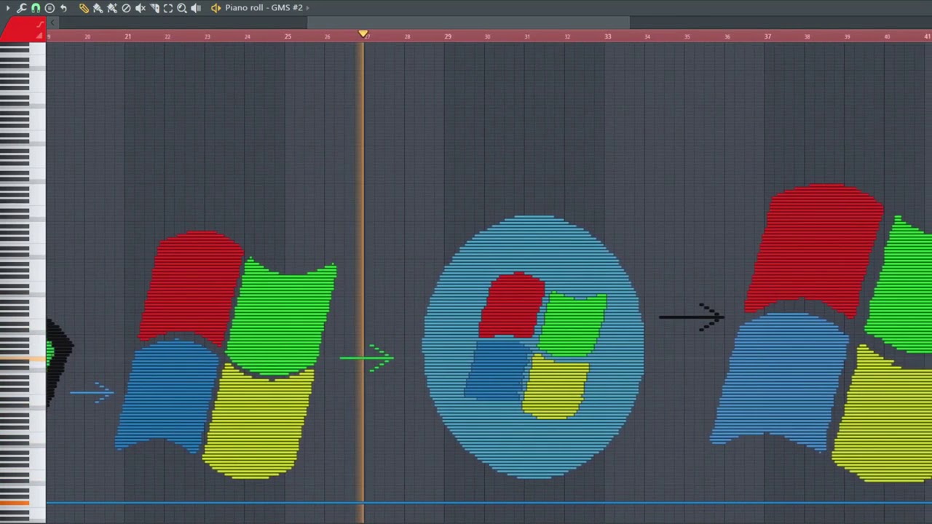
Task: Select the Paint drum sequence tool
Action: [x=112, y=8]
